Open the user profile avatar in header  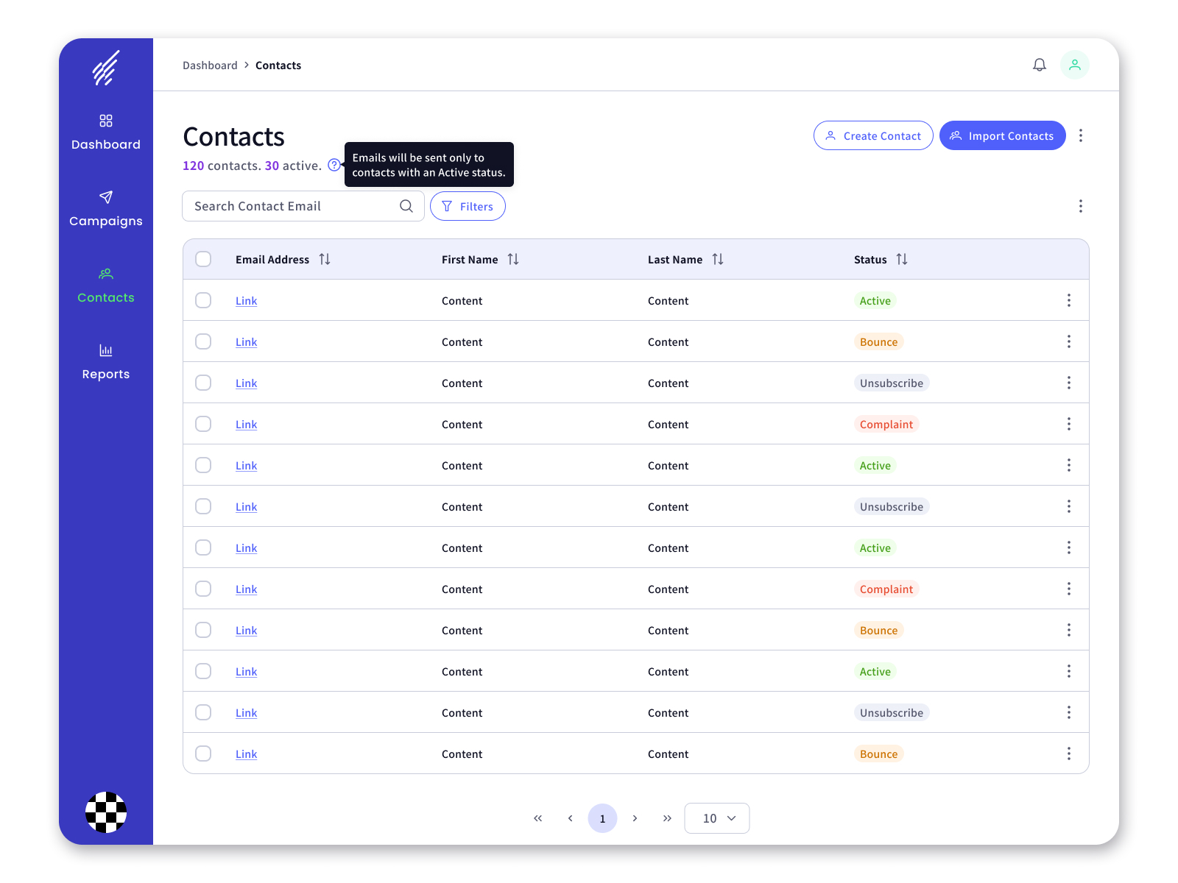click(x=1074, y=65)
